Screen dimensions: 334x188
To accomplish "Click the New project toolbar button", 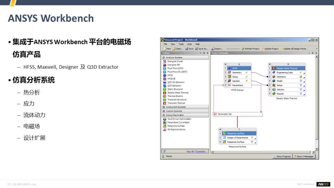I will coord(167,49).
